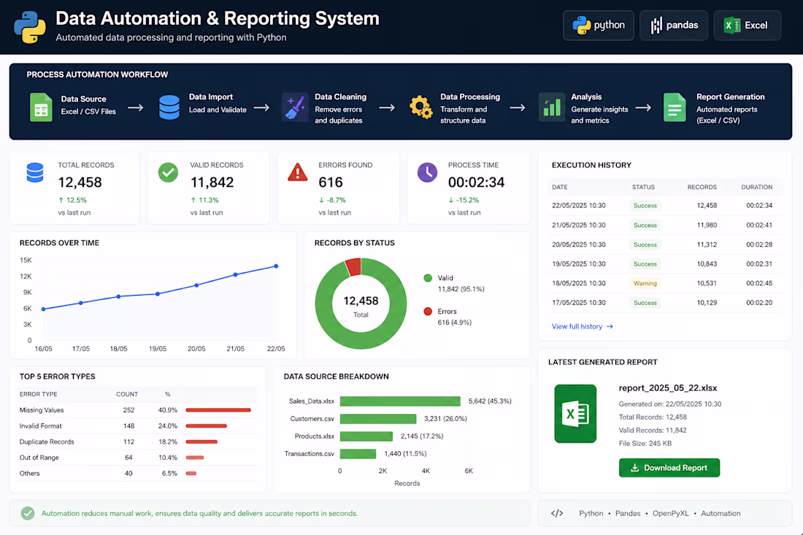803x535 pixels.
Task: Click the pandas badge in the header
Action: (674, 25)
